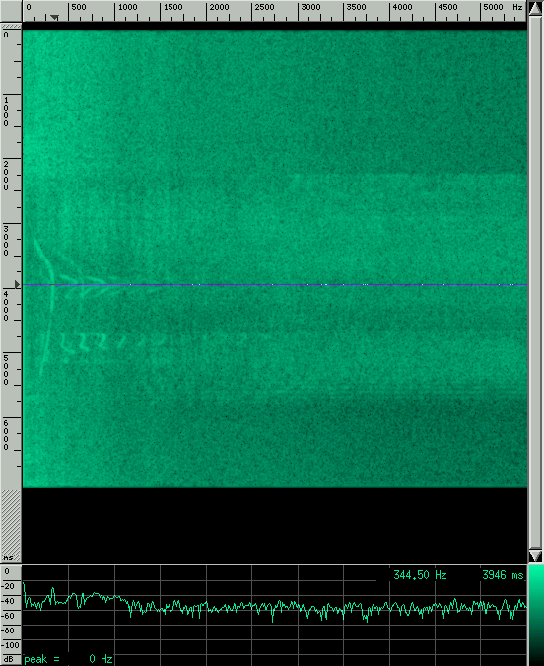Click the peak = 0 Hz readout
Image resolution: width=544 pixels, height=666 pixels.
click(68, 659)
